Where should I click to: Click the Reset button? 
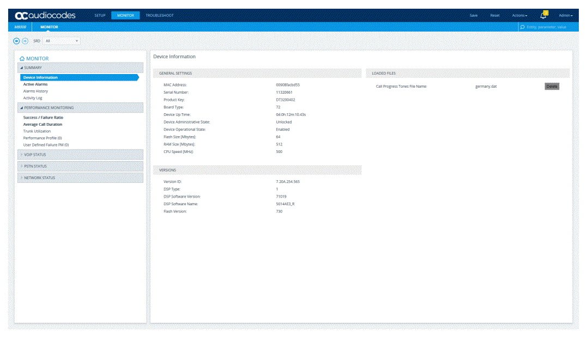click(495, 15)
